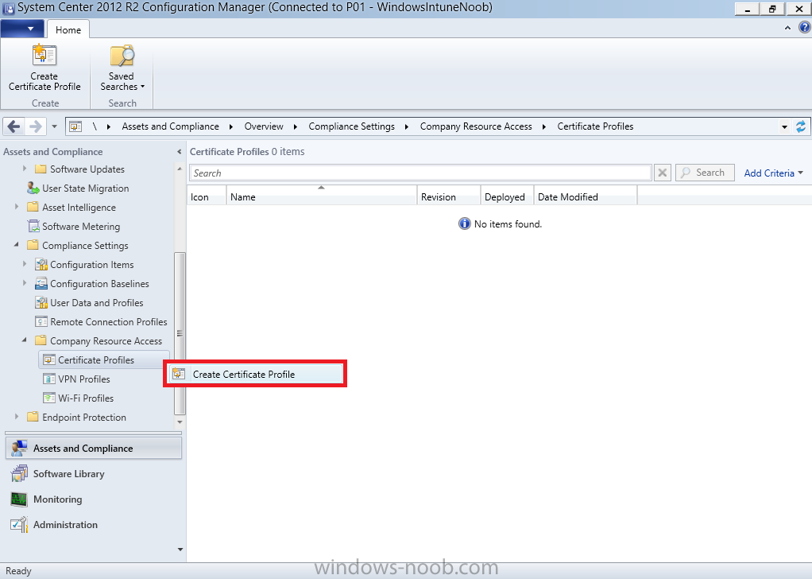The height and width of the screenshot is (579, 812).
Task: Click Overview in the breadcrumb path
Action: 264,126
